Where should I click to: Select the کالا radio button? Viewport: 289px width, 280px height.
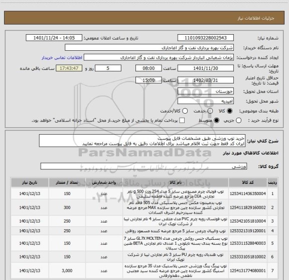click(x=230, y=111)
